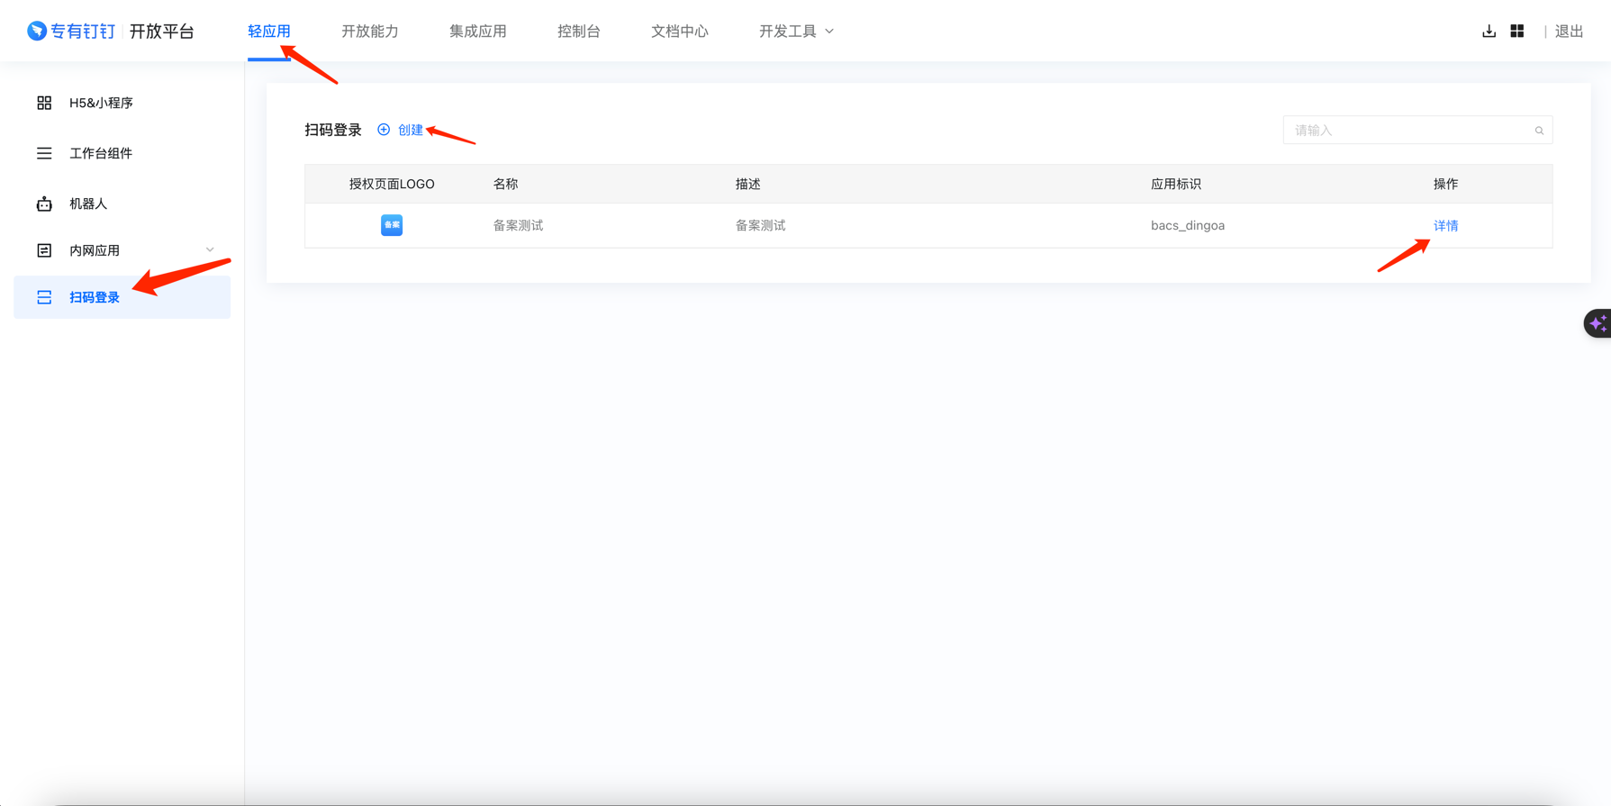Click the 创建 link
1611x806 pixels.
(411, 130)
